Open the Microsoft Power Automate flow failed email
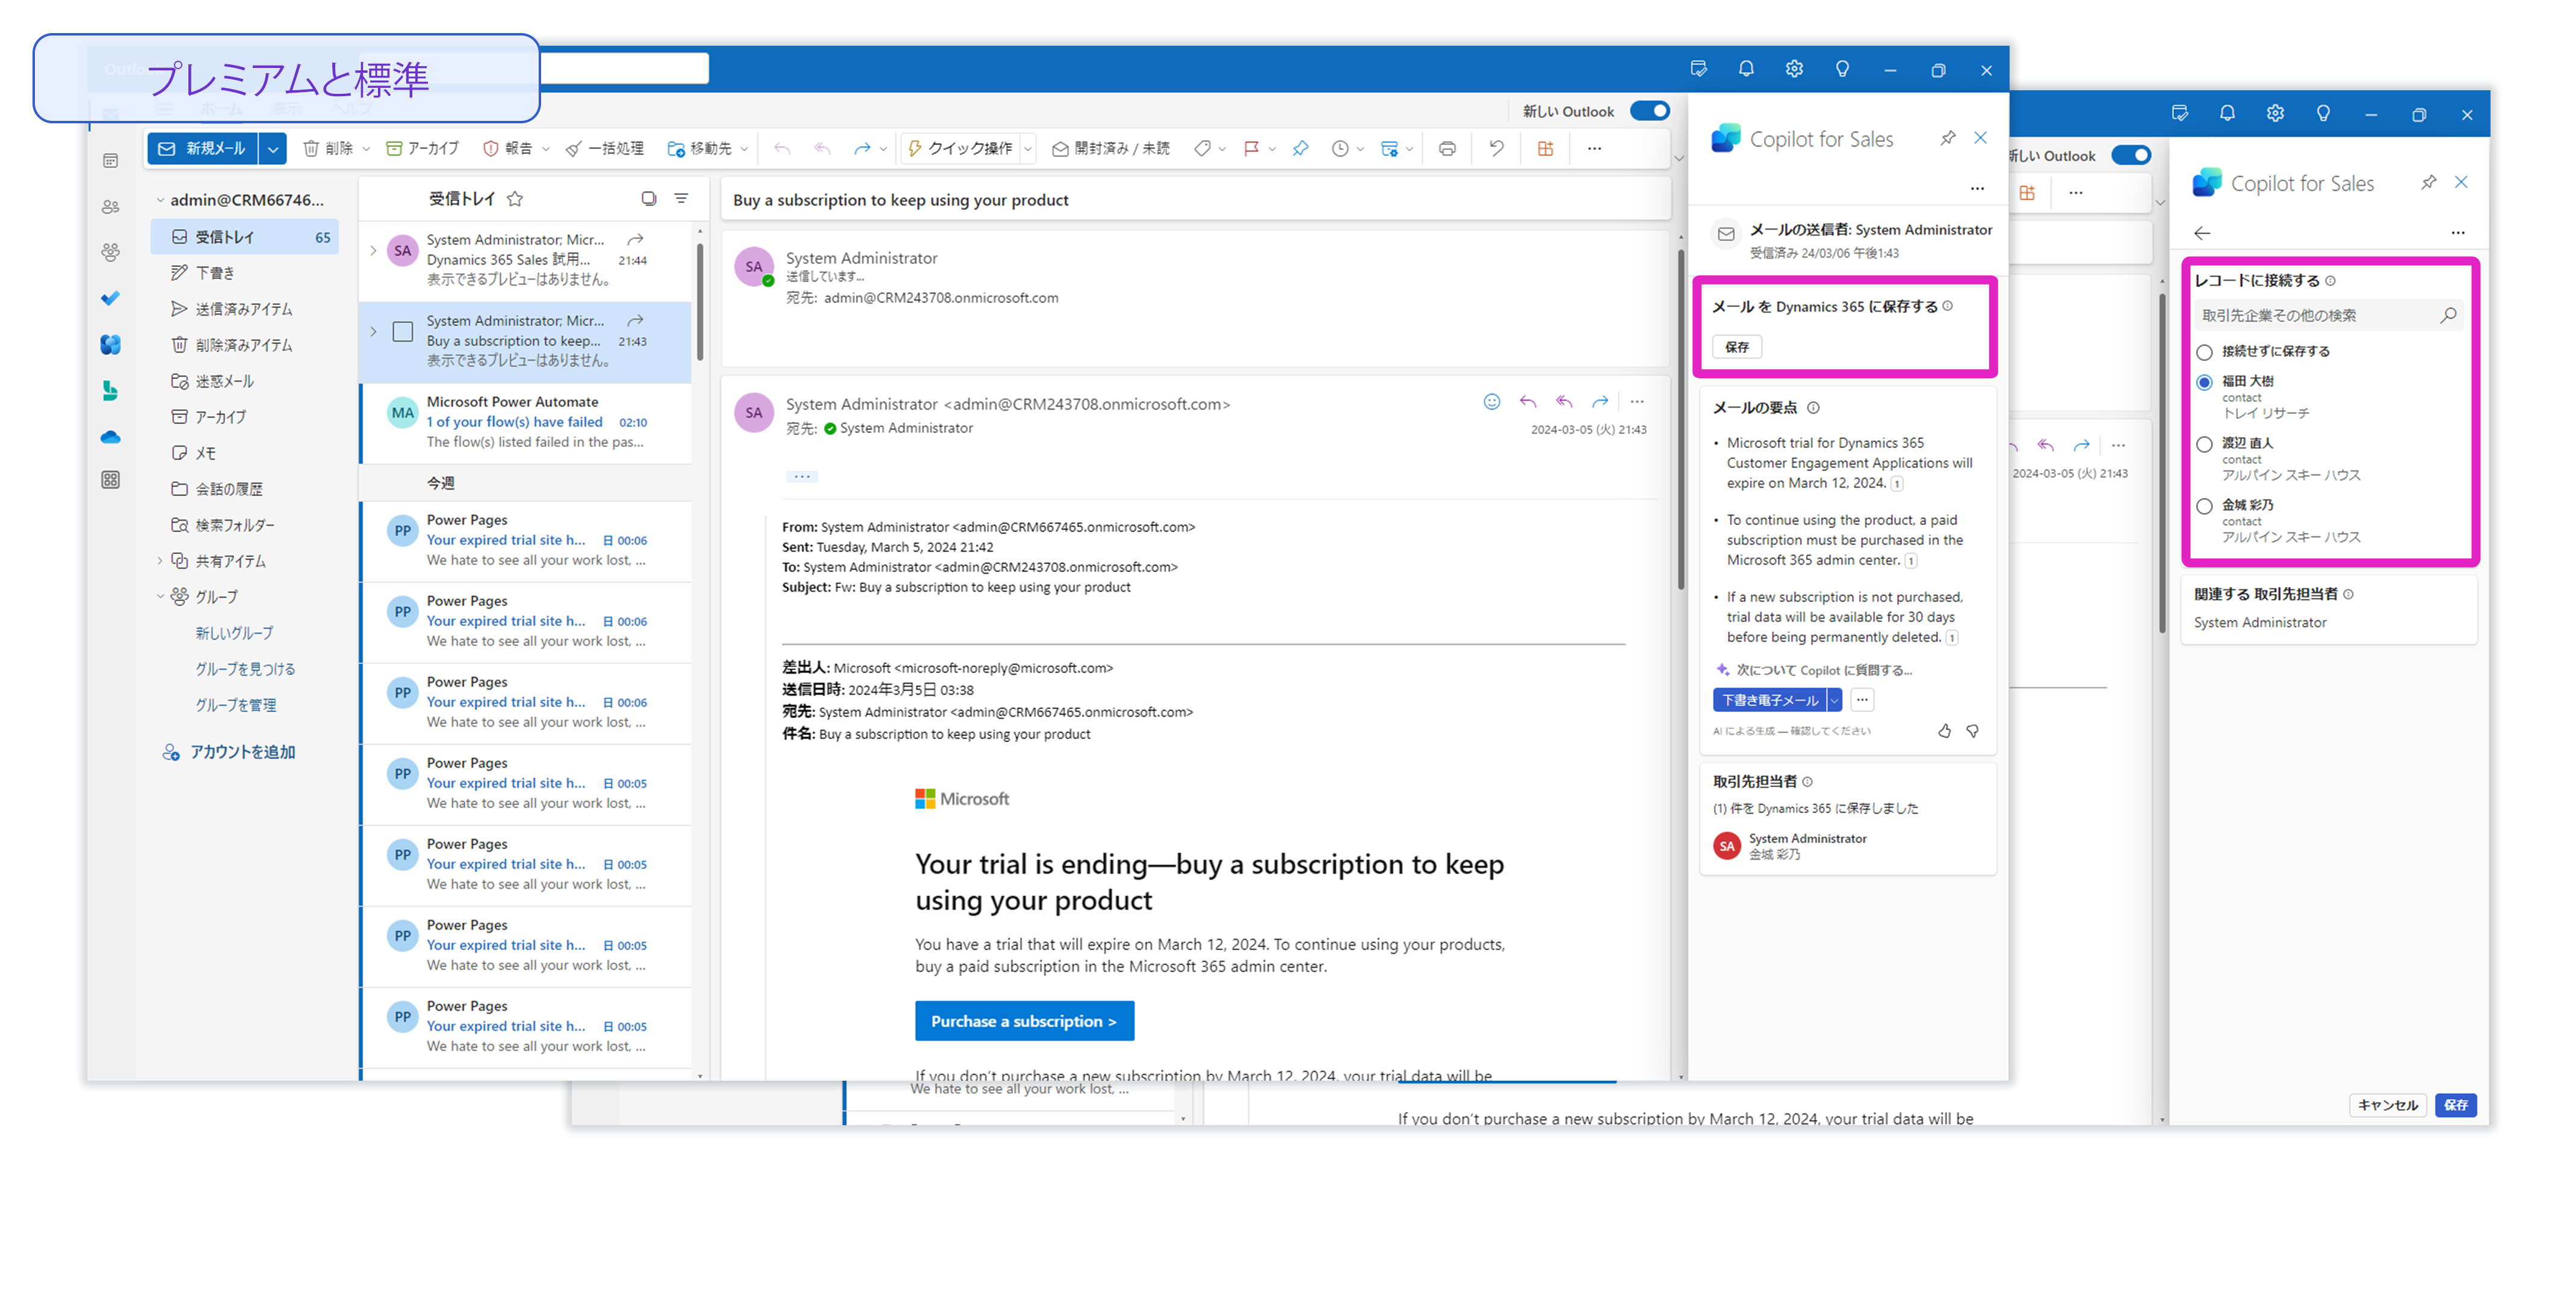The image size is (2576, 1299). click(x=527, y=422)
